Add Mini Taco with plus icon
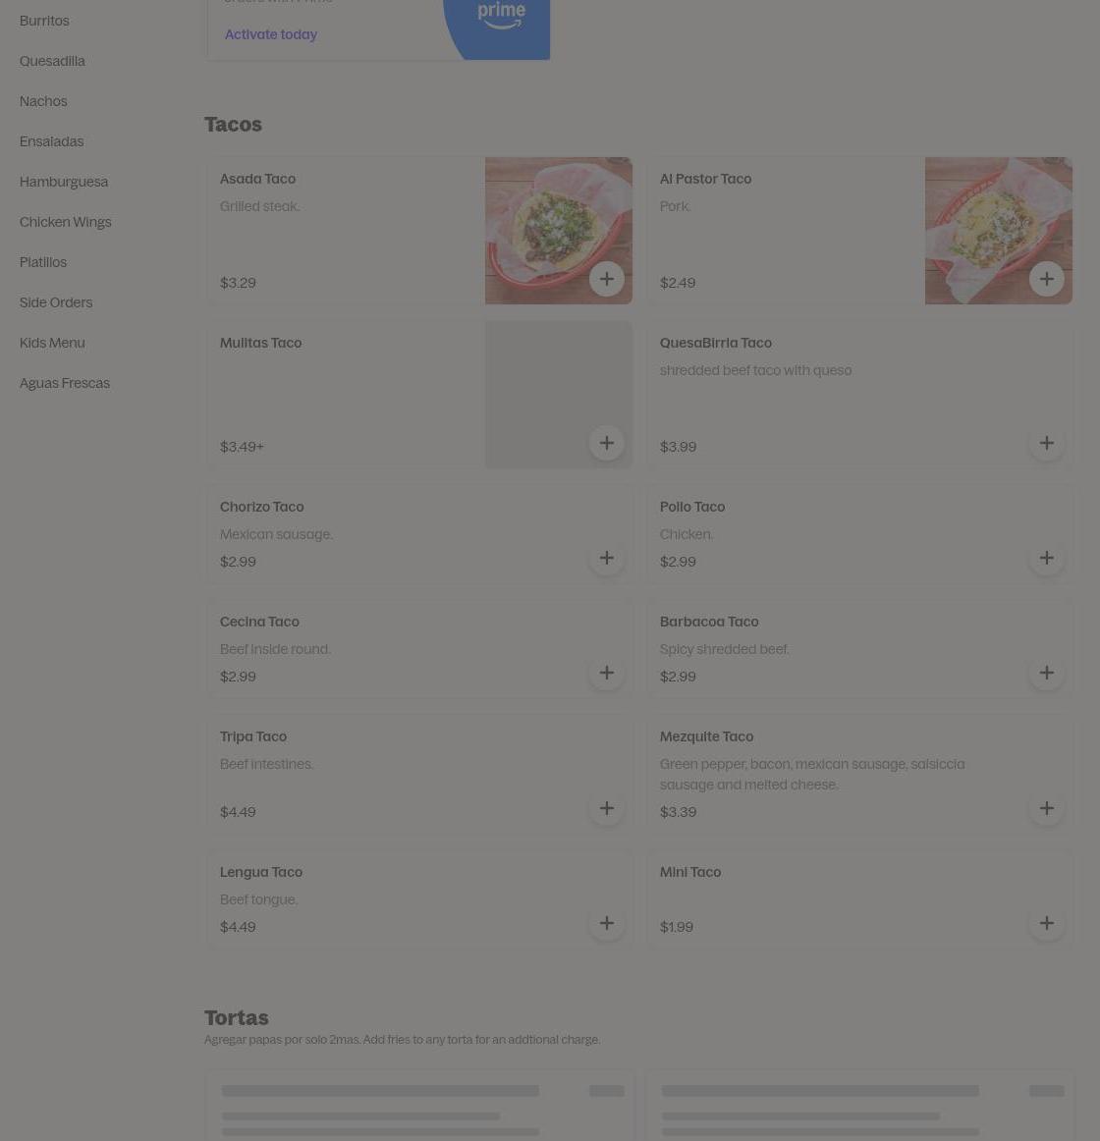Screen dimensions: 1100x1141 [1046, 923]
